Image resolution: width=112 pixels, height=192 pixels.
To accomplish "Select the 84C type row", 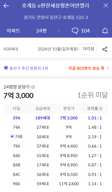I will (x=56, y=174).
